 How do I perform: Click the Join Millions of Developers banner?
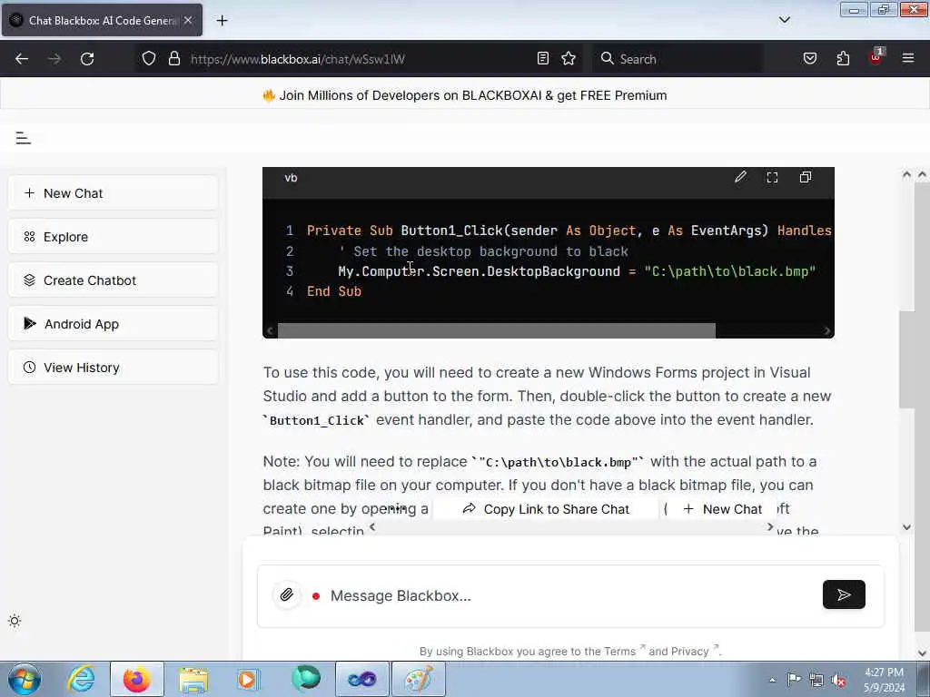tap(465, 95)
